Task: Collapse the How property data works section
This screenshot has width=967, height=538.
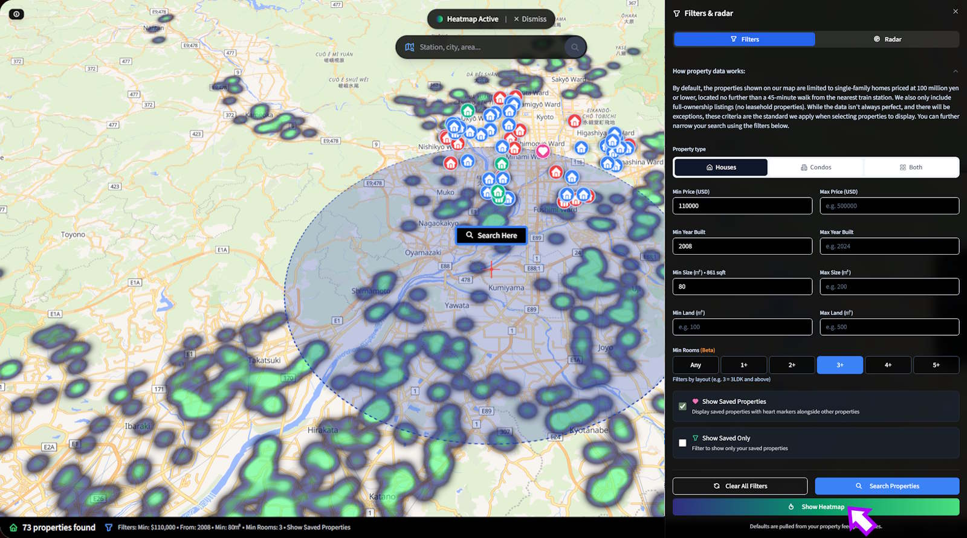Action: pyautogui.click(x=956, y=71)
